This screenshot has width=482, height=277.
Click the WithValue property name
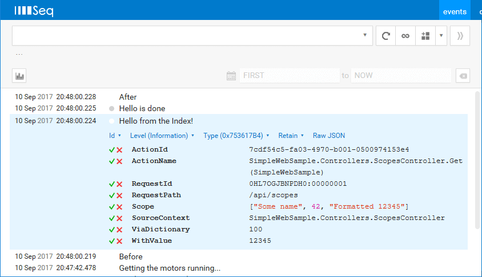[x=152, y=241]
